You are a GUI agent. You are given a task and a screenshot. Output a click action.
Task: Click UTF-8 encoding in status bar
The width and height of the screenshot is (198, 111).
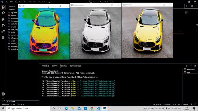174,105
